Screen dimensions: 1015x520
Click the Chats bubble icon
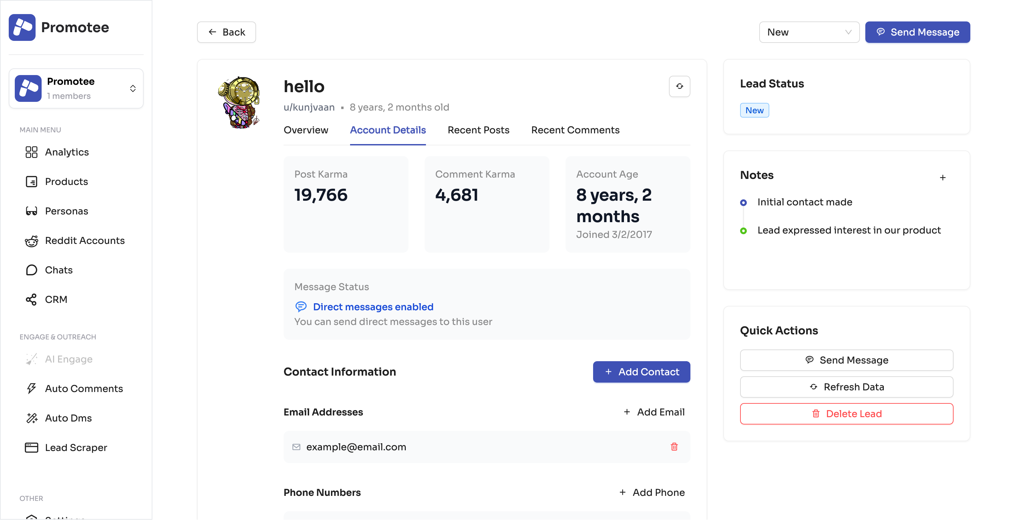tap(32, 270)
